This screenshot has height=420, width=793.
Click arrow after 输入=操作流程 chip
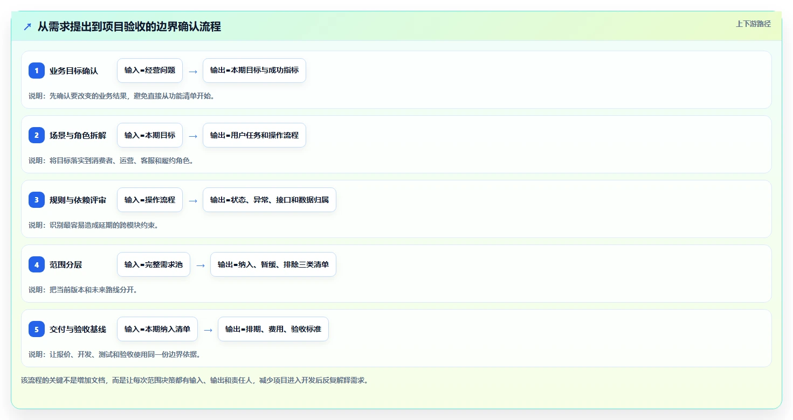(193, 200)
